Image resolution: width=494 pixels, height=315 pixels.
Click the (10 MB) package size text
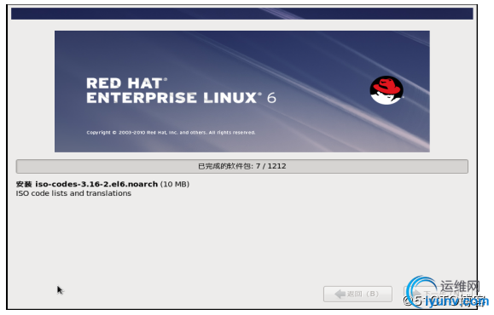click(x=175, y=184)
